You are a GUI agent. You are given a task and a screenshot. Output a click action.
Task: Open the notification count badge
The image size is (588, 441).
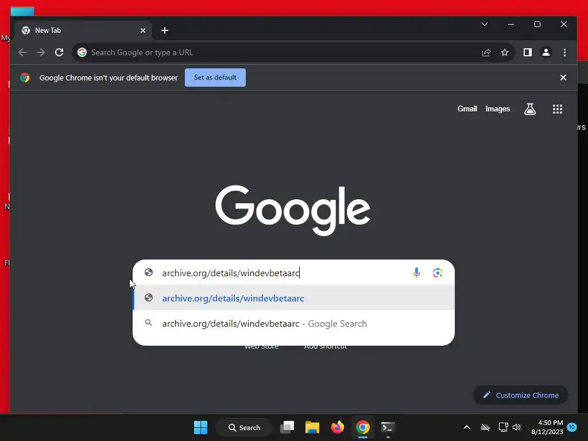point(572,427)
